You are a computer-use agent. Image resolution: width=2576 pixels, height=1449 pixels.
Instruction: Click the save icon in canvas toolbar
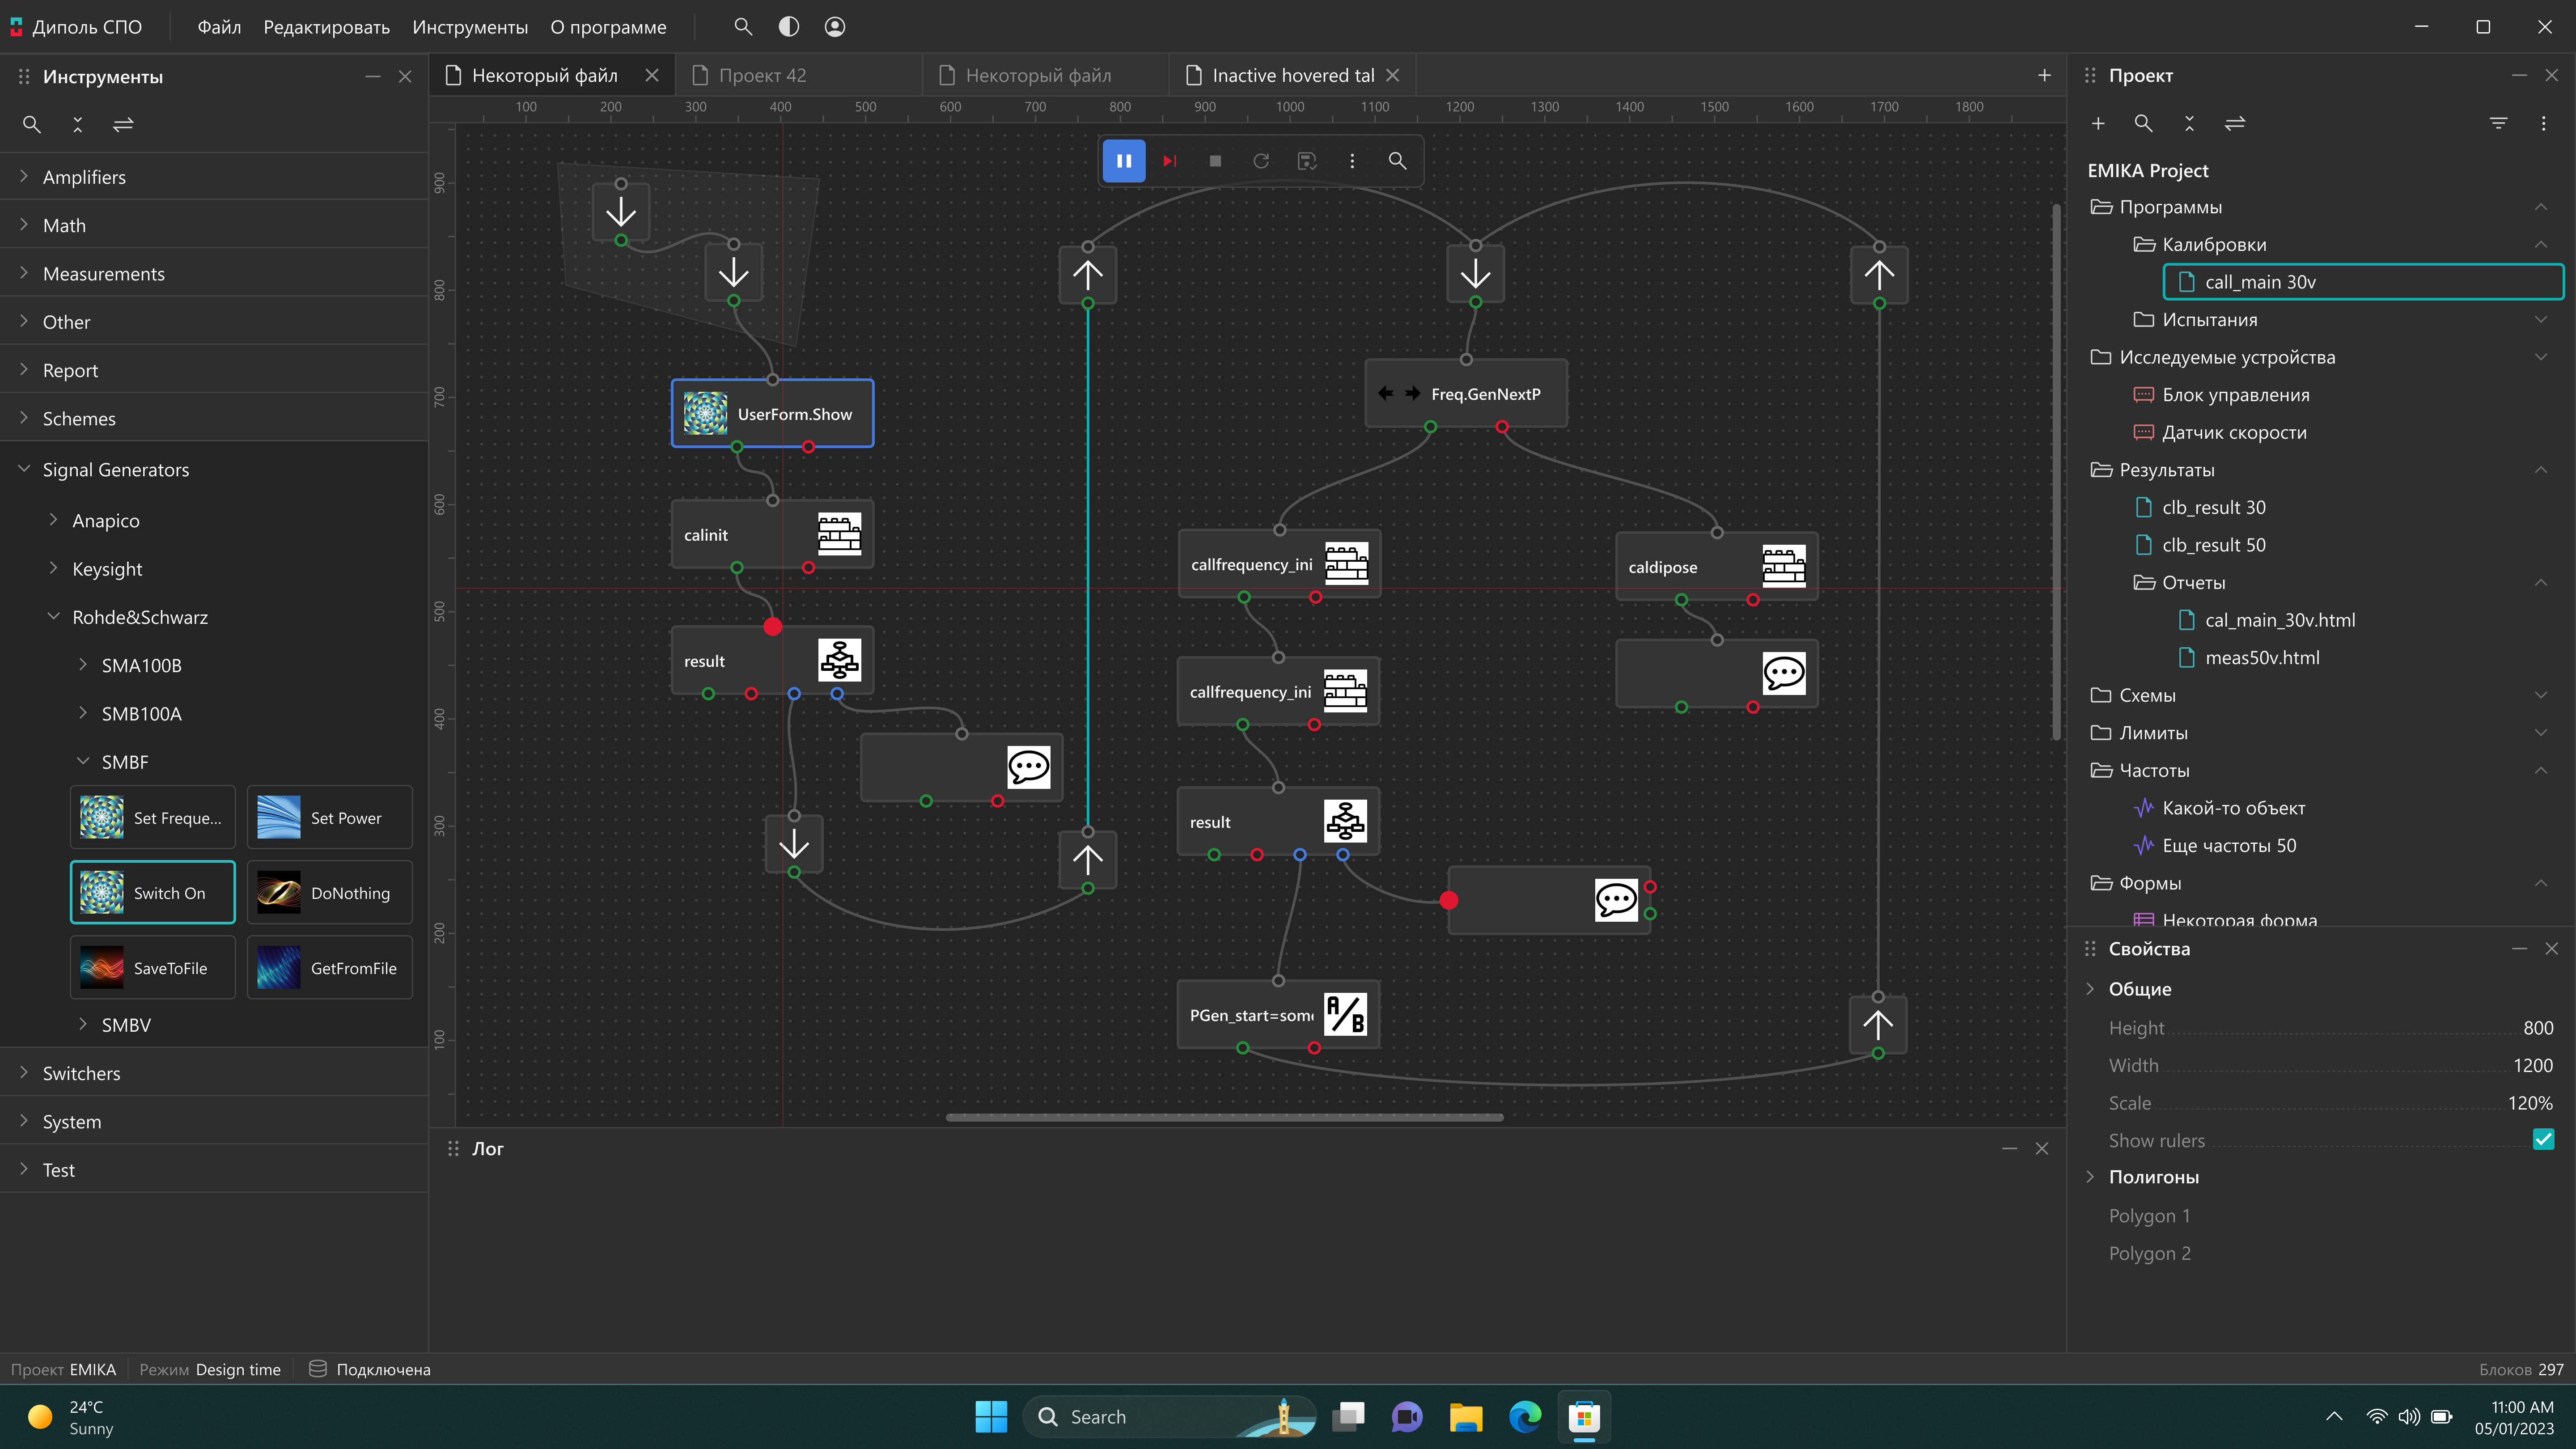pos(1307,161)
